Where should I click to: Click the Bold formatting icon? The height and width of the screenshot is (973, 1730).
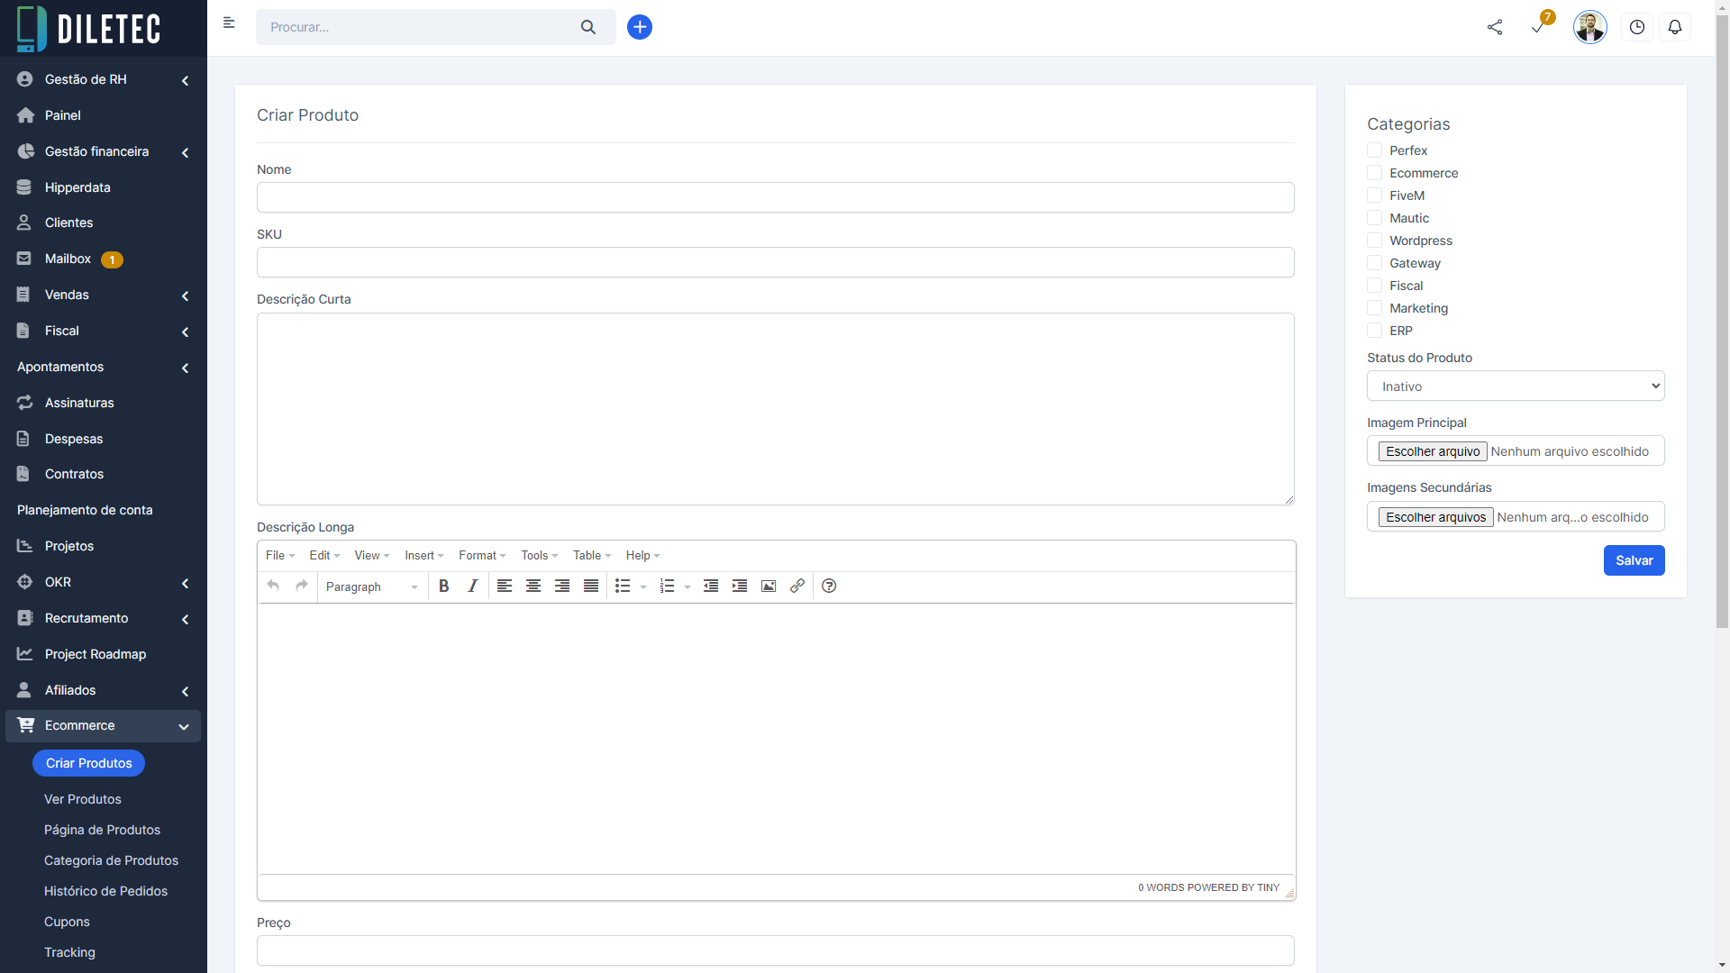[443, 587]
